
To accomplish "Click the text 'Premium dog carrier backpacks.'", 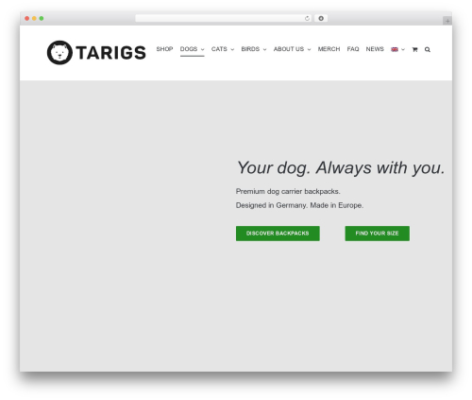I will coord(288,191).
